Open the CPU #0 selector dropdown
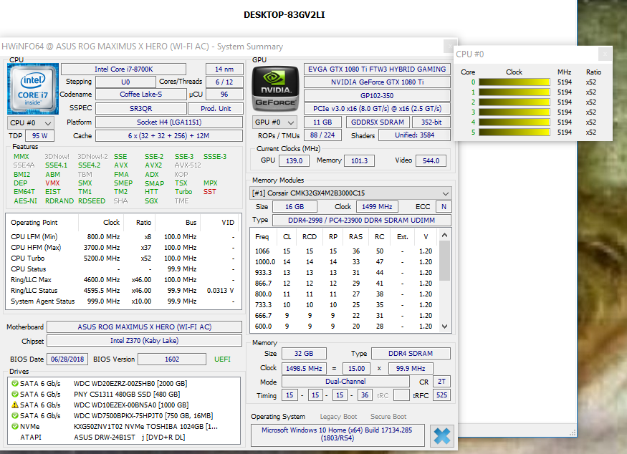Screen dimensions: 627x454 (31, 122)
